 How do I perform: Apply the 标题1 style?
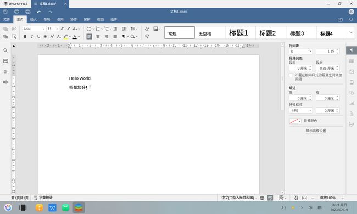[x=240, y=33]
